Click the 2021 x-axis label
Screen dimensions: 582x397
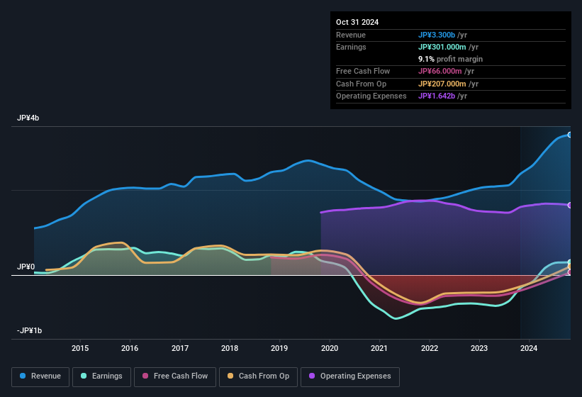click(x=379, y=348)
